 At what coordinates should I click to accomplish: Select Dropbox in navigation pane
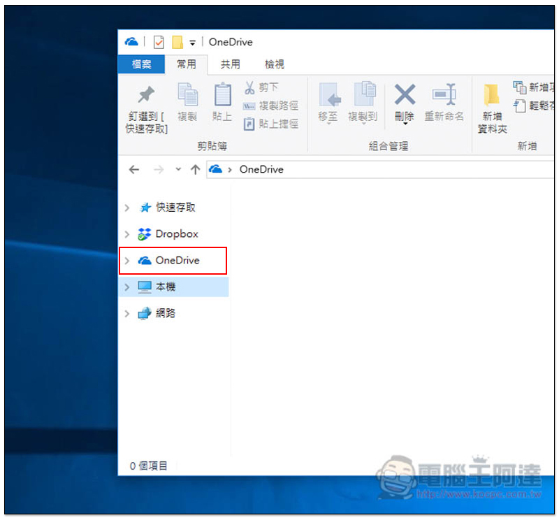[177, 234]
